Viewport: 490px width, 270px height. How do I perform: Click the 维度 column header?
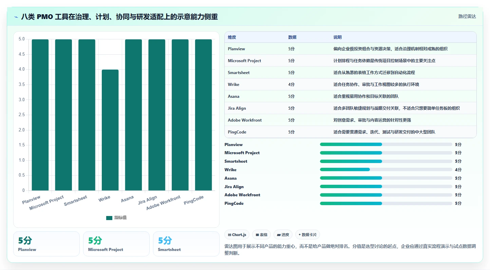coord(232,37)
